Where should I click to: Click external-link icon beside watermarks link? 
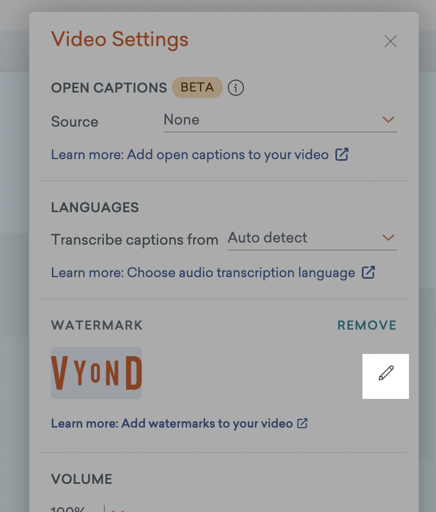tap(302, 423)
